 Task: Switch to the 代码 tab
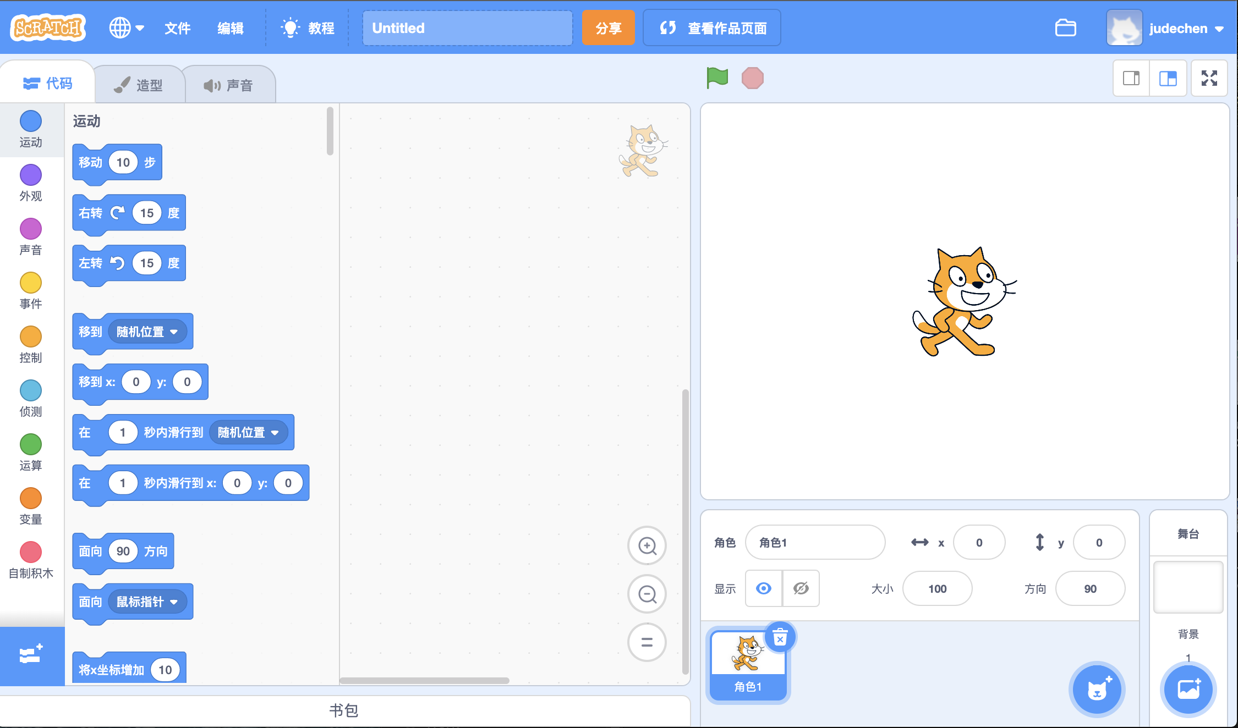point(48,84)
